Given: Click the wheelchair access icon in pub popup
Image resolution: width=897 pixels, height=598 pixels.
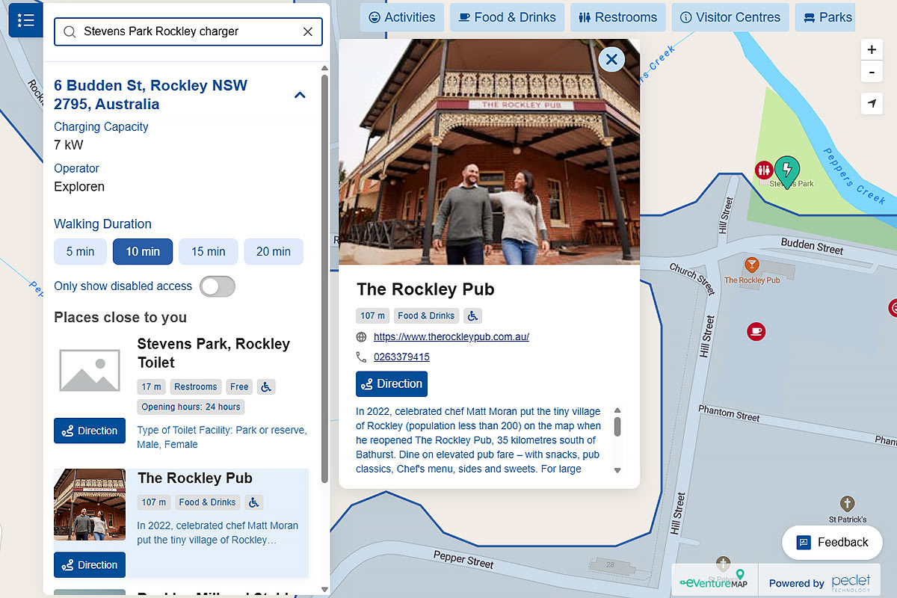Looking at the screenshot, I should click(x=473, y=315).
